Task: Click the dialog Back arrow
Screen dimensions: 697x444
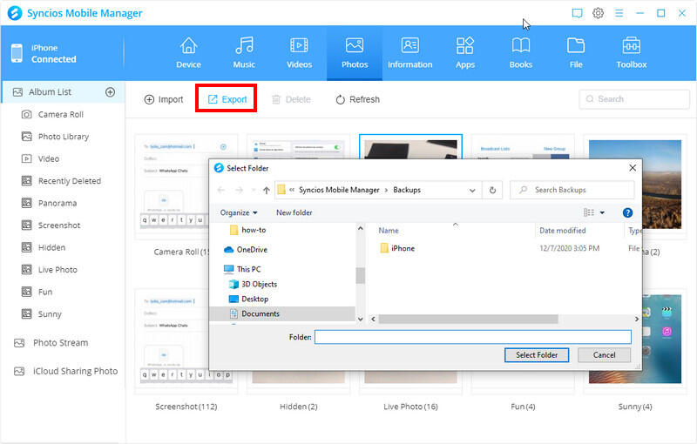Action: point(221,190)
